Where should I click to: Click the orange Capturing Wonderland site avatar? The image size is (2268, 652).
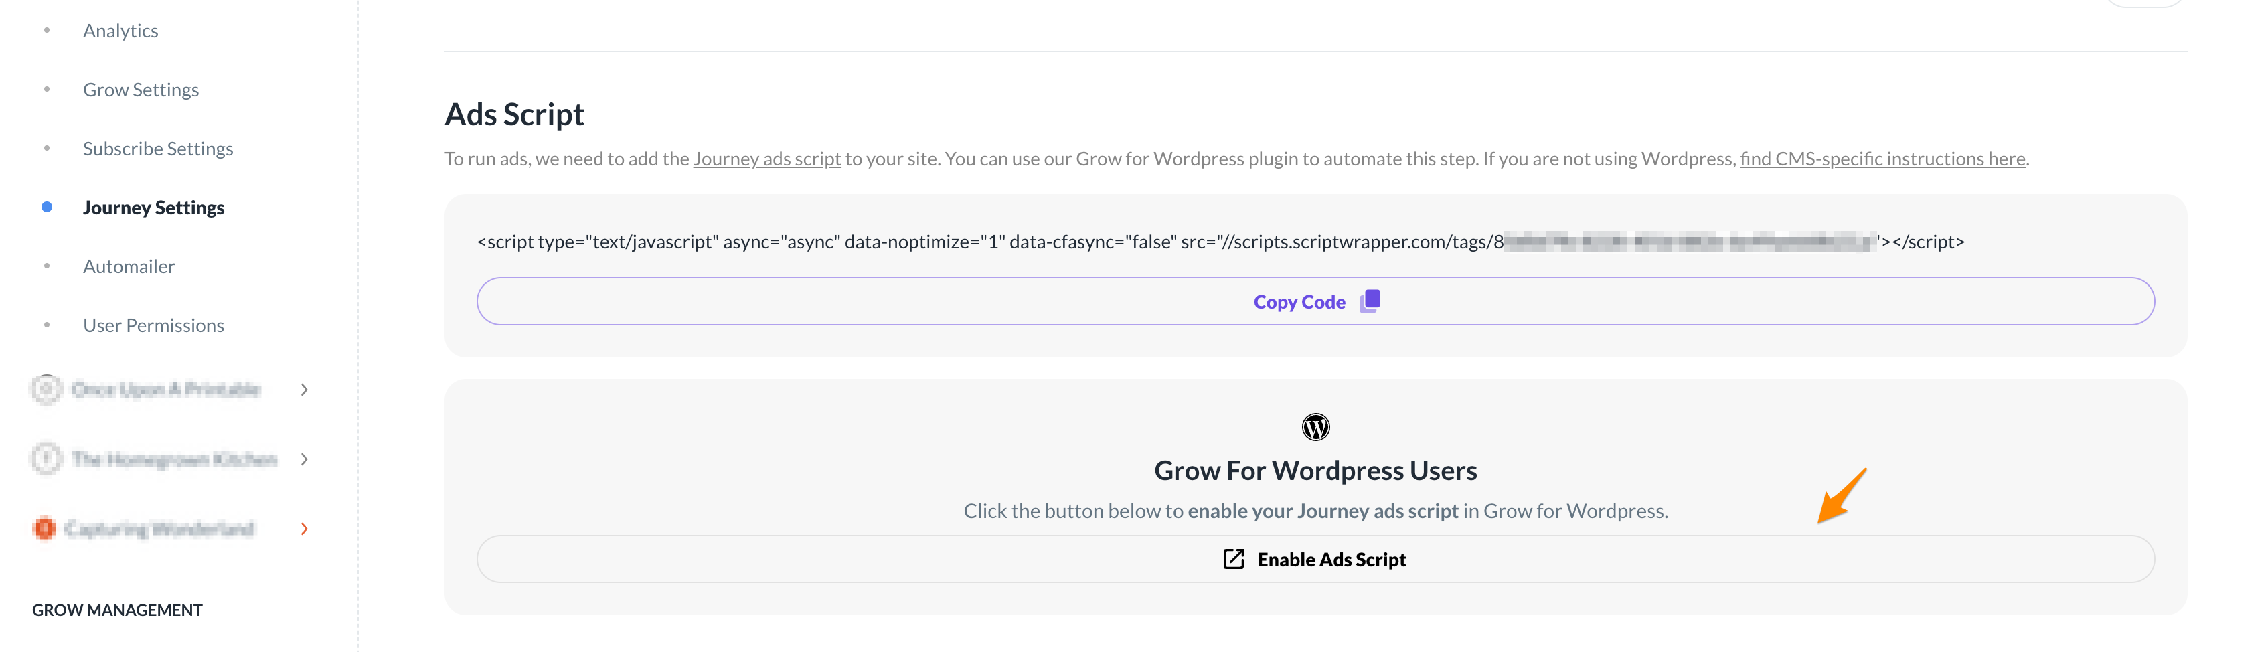[x=44, y=529]
